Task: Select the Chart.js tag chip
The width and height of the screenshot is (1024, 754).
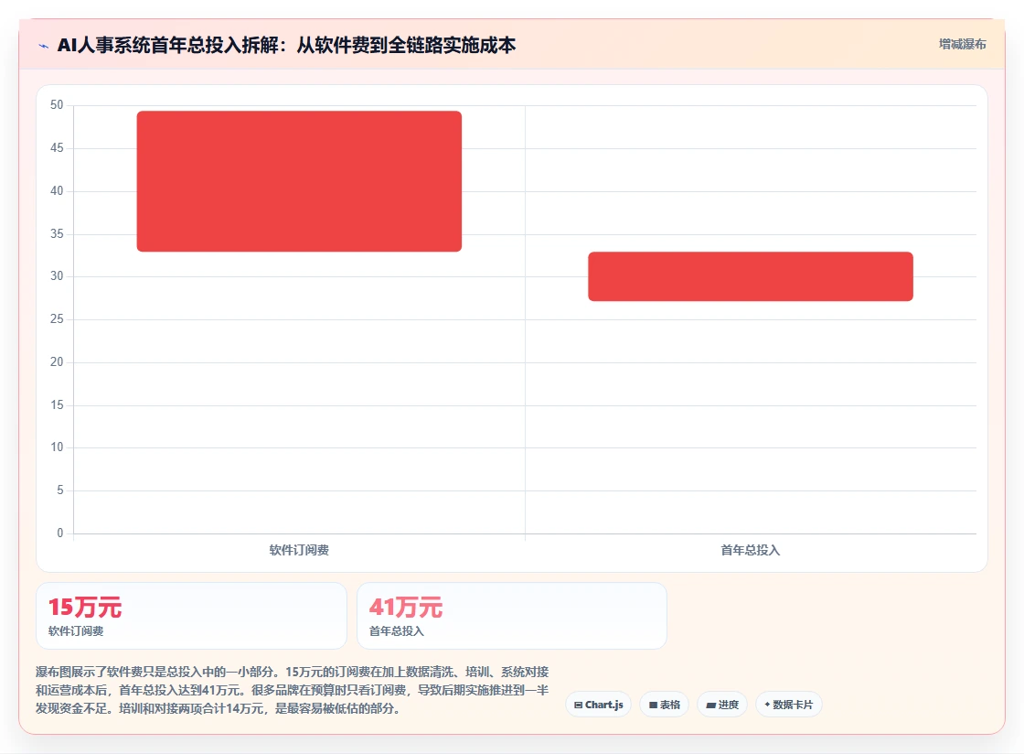Action: point(598,705)
